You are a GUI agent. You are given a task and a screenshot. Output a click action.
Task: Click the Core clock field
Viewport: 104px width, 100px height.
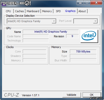click(x=34, y=51)
